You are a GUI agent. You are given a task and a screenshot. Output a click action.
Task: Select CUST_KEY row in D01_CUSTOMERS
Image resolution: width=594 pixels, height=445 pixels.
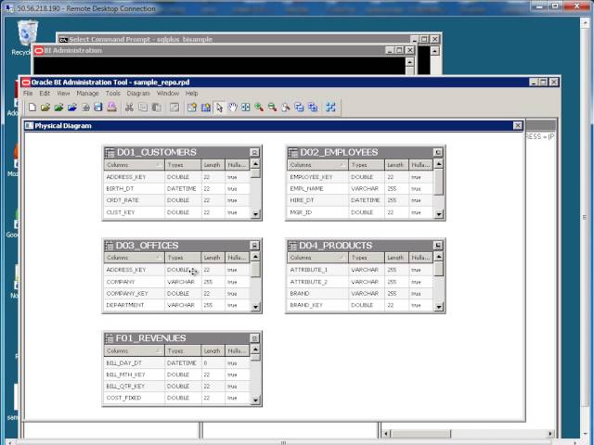pos(176,212)
